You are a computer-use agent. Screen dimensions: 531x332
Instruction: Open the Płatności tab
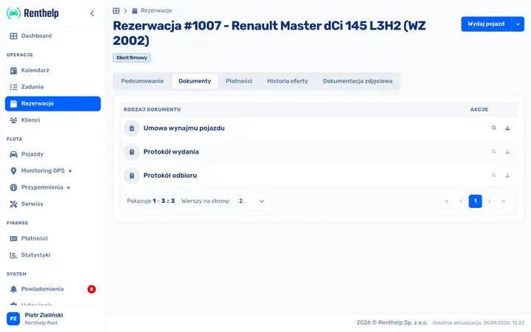(x=239, y=81)
